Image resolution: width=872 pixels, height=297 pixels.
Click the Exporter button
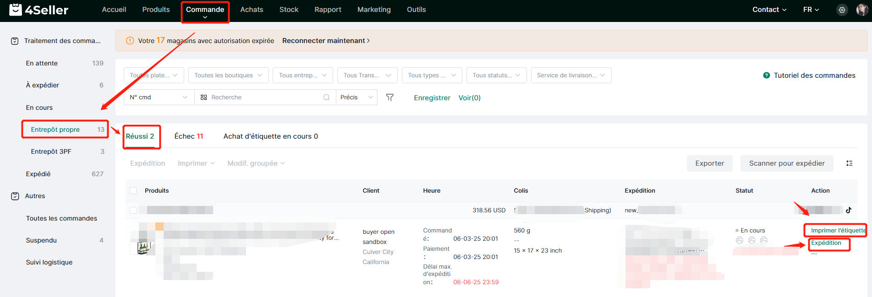point(709,163)
